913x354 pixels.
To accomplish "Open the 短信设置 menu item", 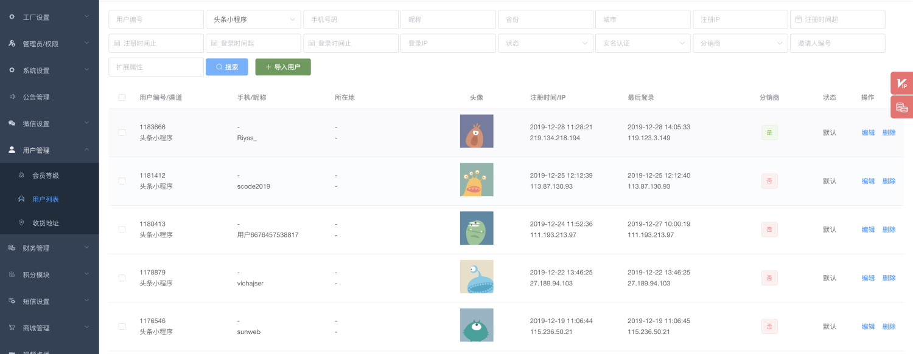I will tap(49, 301).
